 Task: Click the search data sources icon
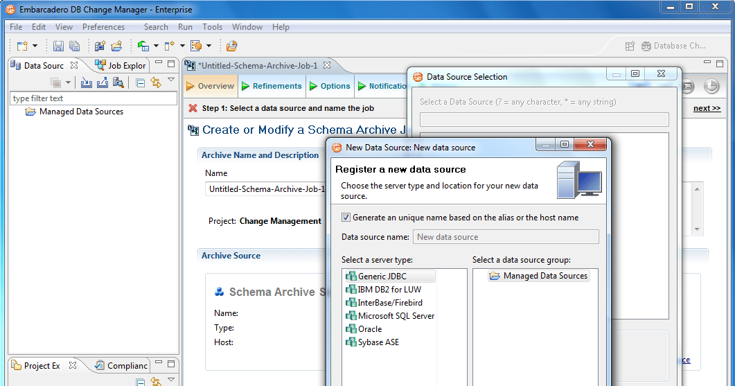point(118,83)
